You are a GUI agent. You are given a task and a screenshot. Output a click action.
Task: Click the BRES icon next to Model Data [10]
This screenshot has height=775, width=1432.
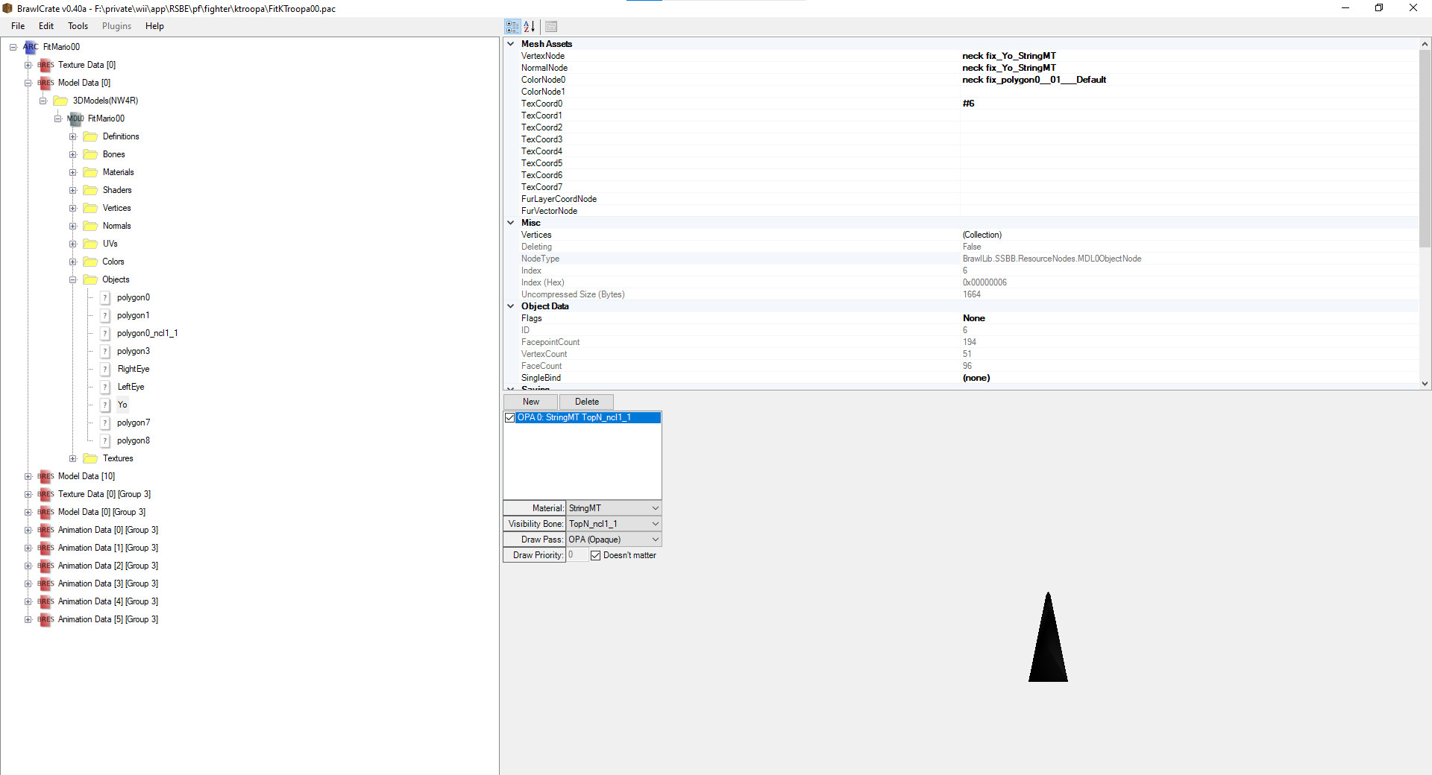tap(45, 476)
